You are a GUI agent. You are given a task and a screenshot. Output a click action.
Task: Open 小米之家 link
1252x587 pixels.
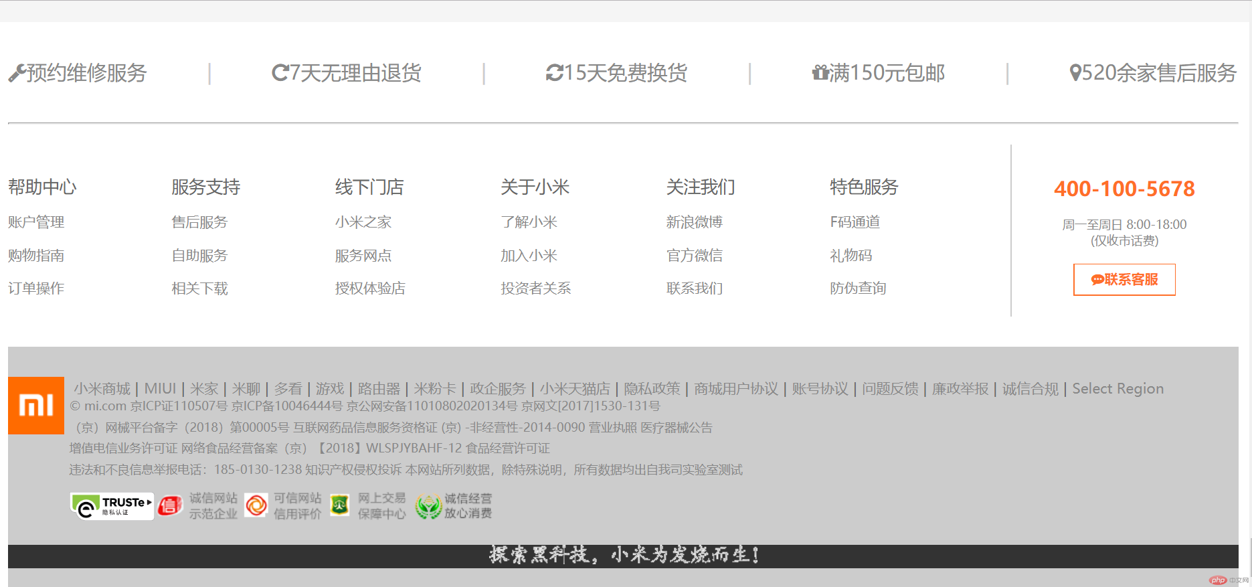tap(363, 222)
